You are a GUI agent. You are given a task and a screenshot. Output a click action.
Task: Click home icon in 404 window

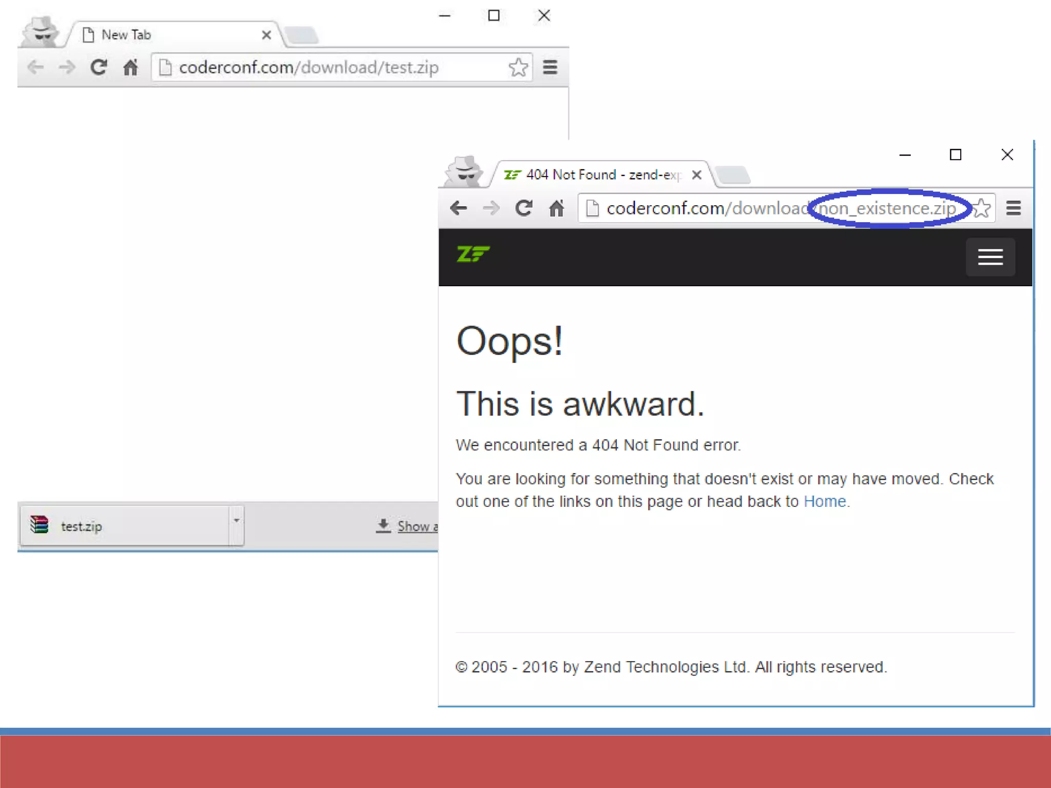tap(556, 208)
